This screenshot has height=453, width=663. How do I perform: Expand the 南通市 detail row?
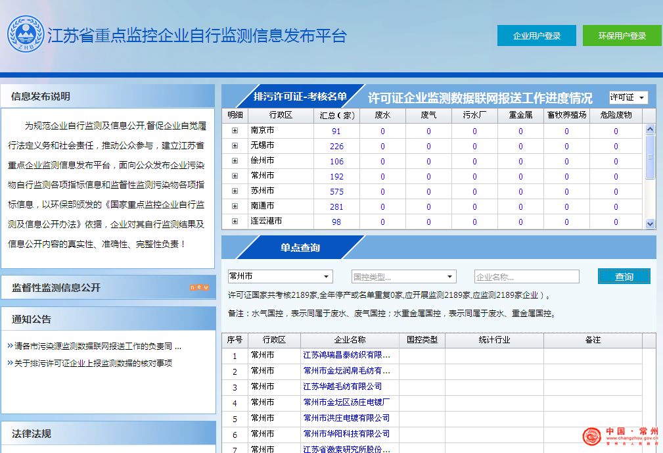[x=235, y=206]
